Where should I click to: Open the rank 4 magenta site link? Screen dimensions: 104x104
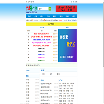click(x=41, y=43)
